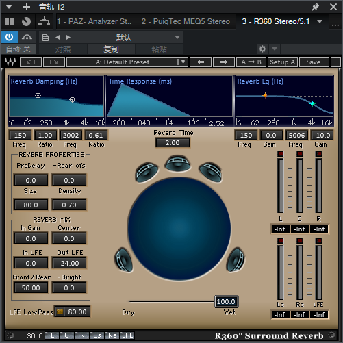The image size is (343, 343).
Task: Click the Dry/Wet slider handle at 100.0
Action: [x=226, y=301]
